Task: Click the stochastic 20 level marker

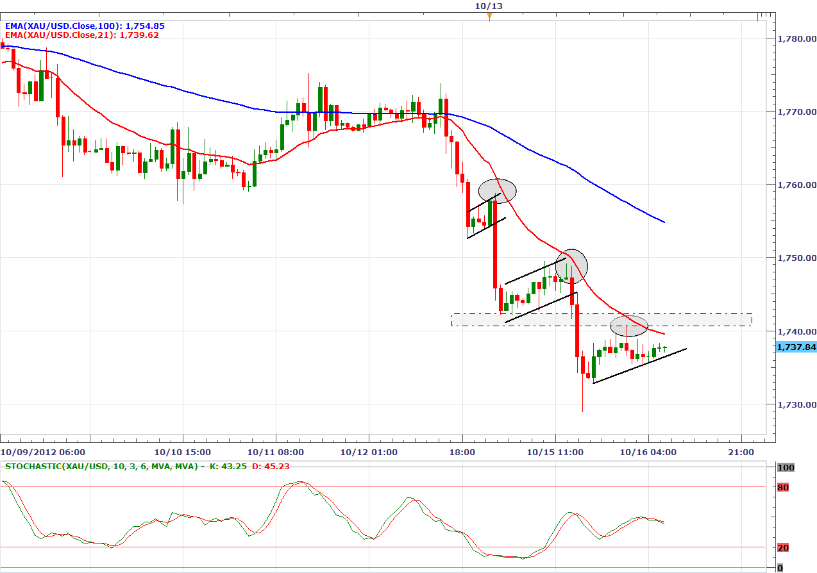Action: [782, 547]
